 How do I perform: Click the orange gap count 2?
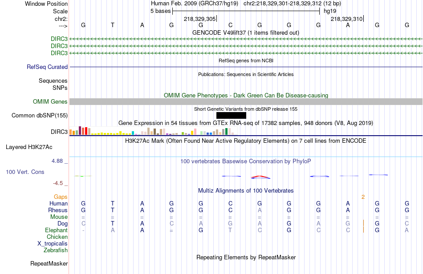[363, 197]
